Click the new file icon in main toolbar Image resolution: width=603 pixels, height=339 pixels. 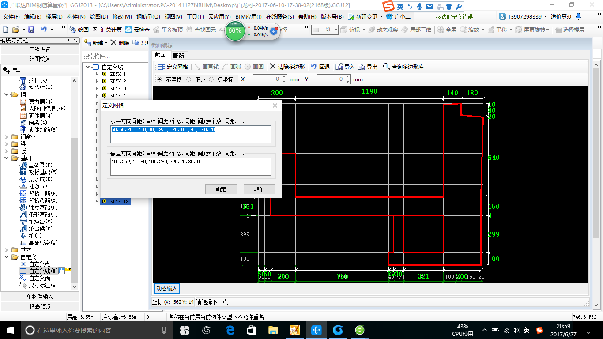coord(5,30)
